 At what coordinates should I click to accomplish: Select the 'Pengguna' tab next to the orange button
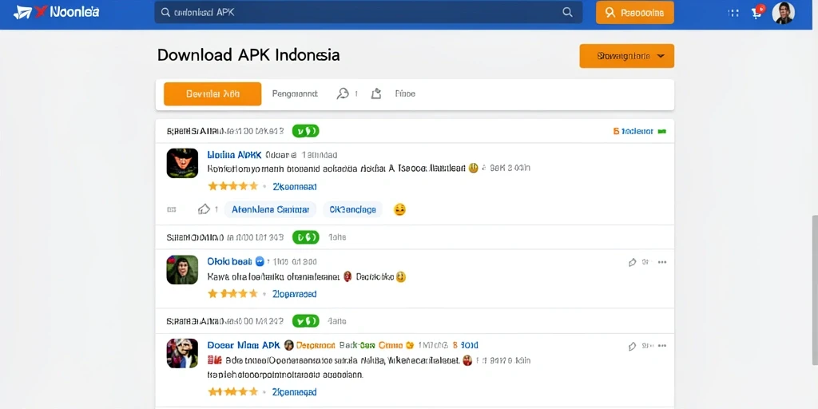coord(295,94)
